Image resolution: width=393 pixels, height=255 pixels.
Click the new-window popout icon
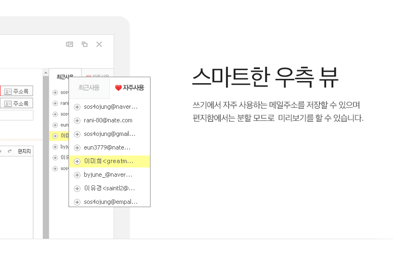70,45
